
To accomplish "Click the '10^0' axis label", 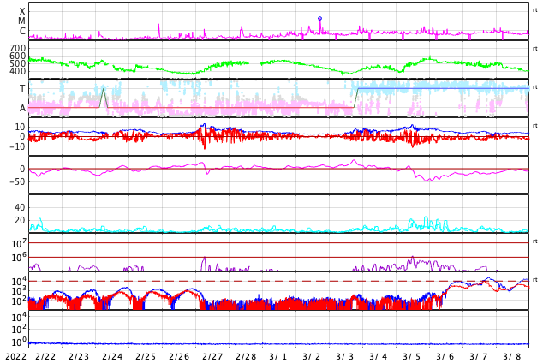I will click(19, 342).
